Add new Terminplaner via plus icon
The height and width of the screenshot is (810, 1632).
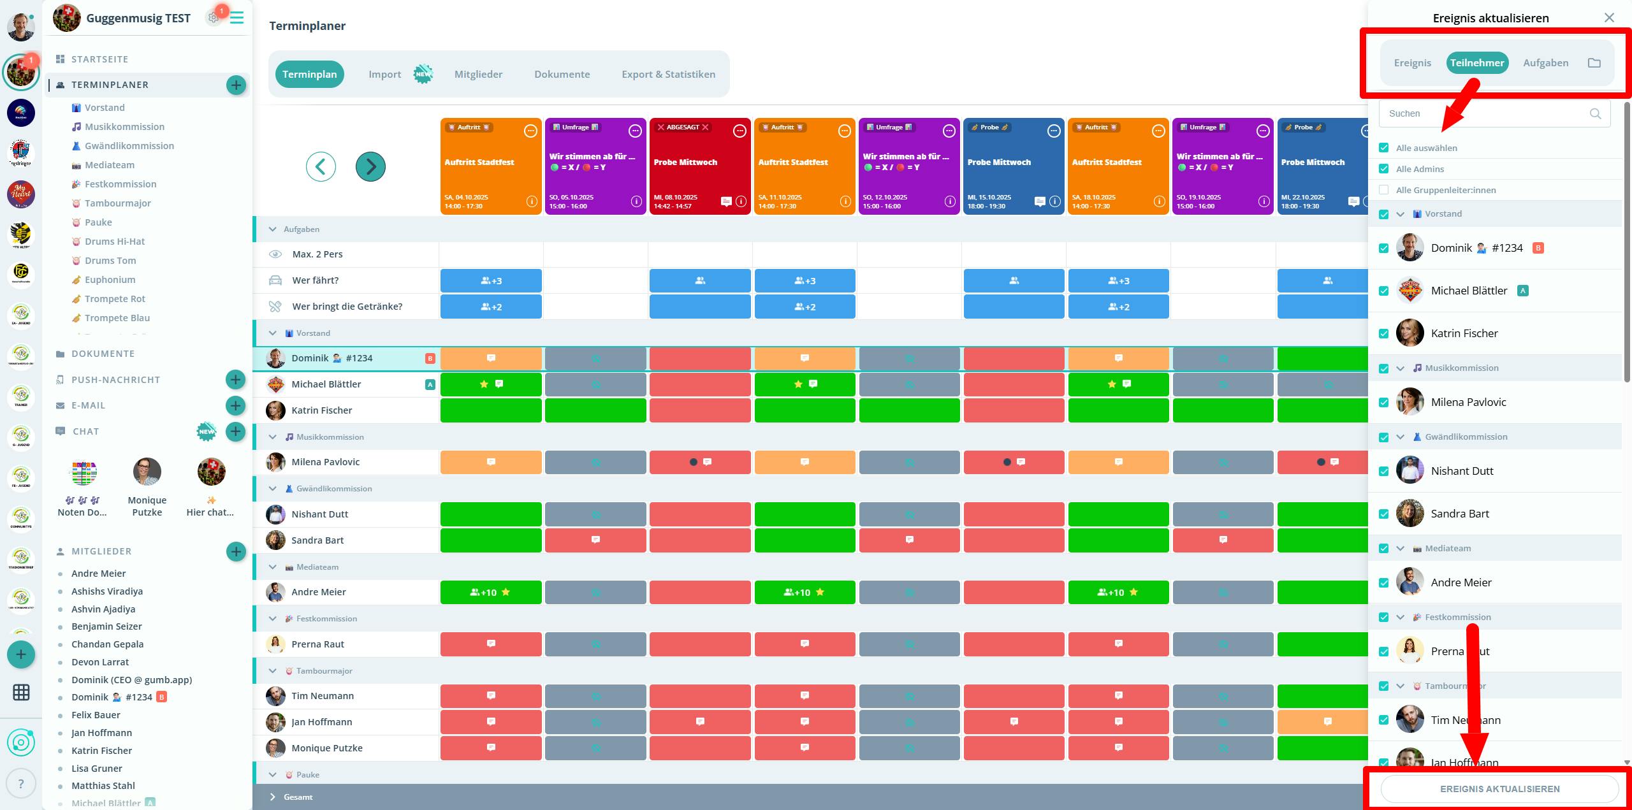tap(236, 85)
